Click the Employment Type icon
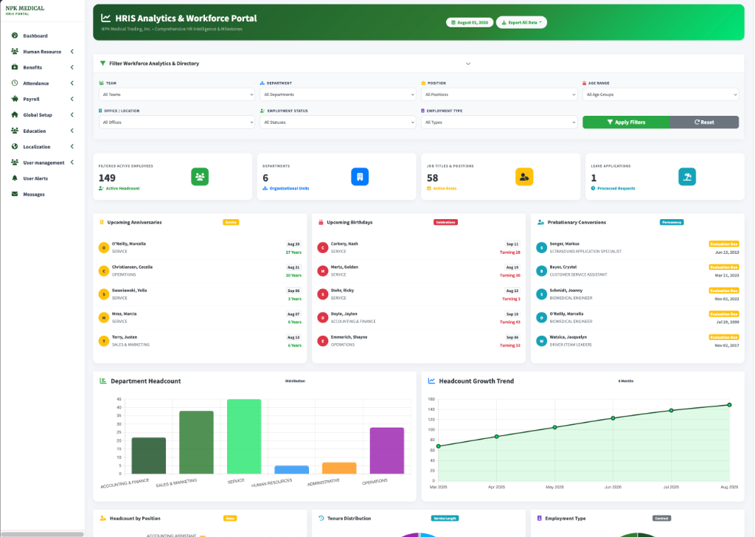The height and width of the screenshot is (537, 755). point(539,519)
